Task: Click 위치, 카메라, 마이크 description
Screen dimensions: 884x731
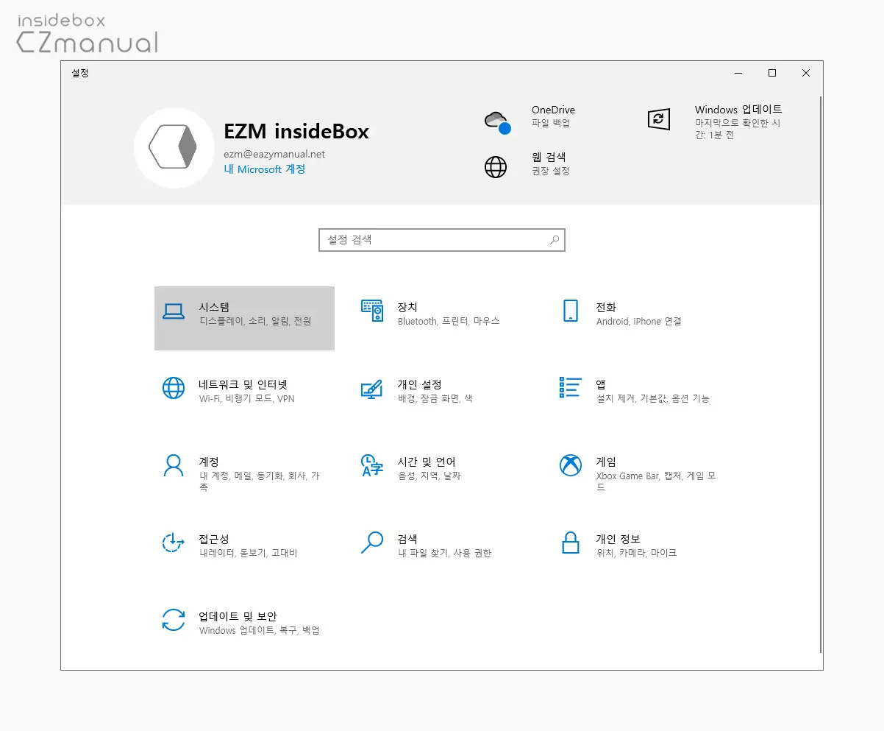Action: coord(636,554)
